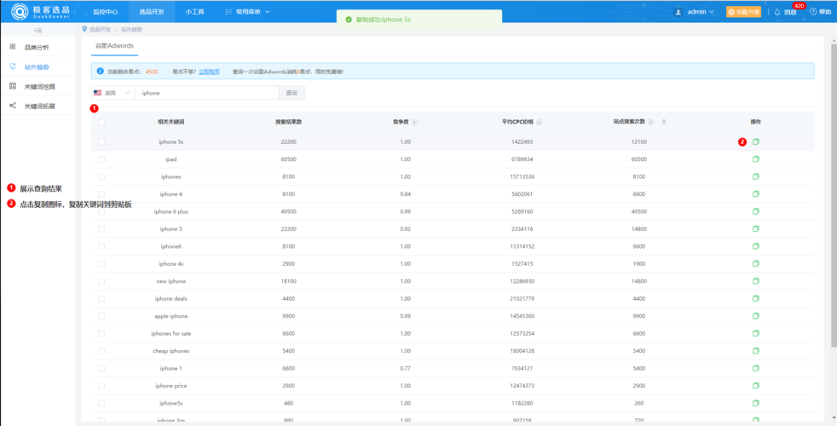Expand the 常用菜单 dropdown
The height and width of the screenshot is (426, 837).
(248, 11)
